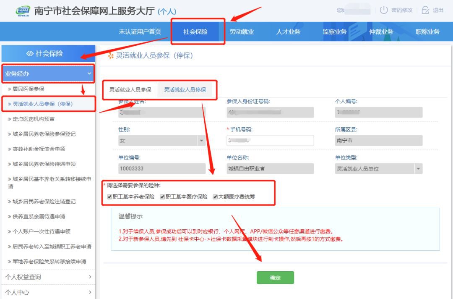
Task: Open the 单位类型 dropdown
Action: click(x=418, y=169)
